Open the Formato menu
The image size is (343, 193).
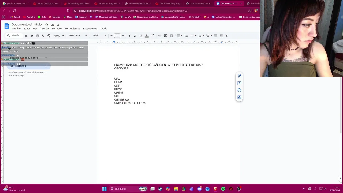pos(57,29)
